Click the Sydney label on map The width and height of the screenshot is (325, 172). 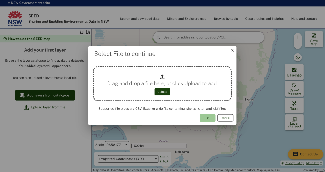[x=249, y=100]
